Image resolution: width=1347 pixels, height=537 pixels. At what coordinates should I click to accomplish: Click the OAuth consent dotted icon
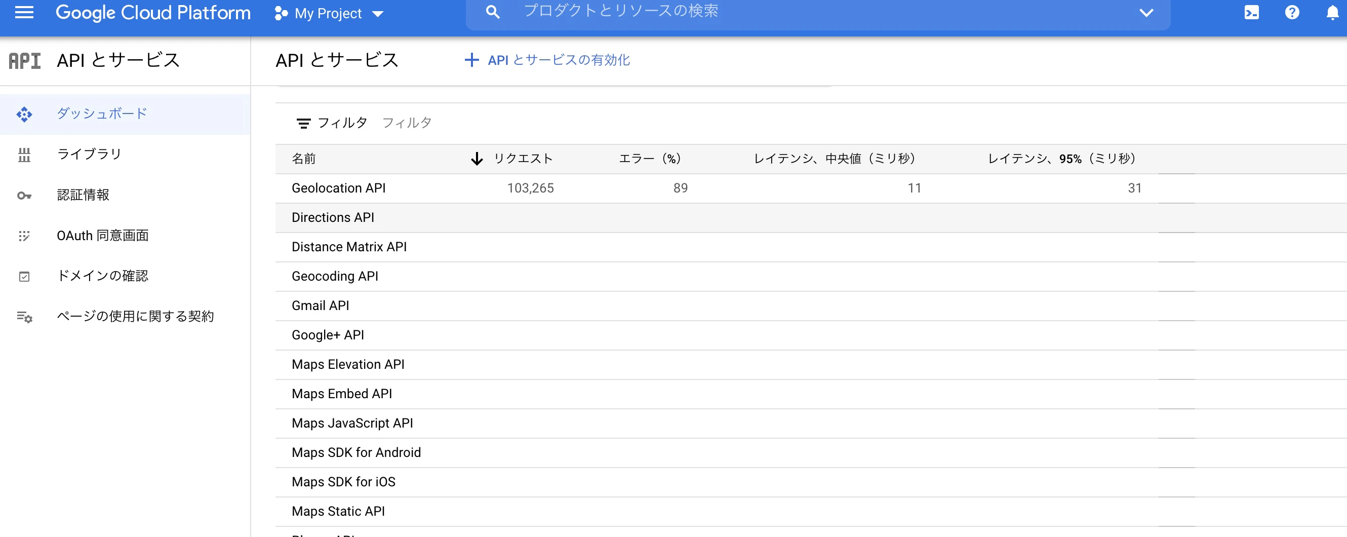(24, 236)
